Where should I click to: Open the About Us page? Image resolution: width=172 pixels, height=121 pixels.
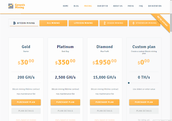118,6
